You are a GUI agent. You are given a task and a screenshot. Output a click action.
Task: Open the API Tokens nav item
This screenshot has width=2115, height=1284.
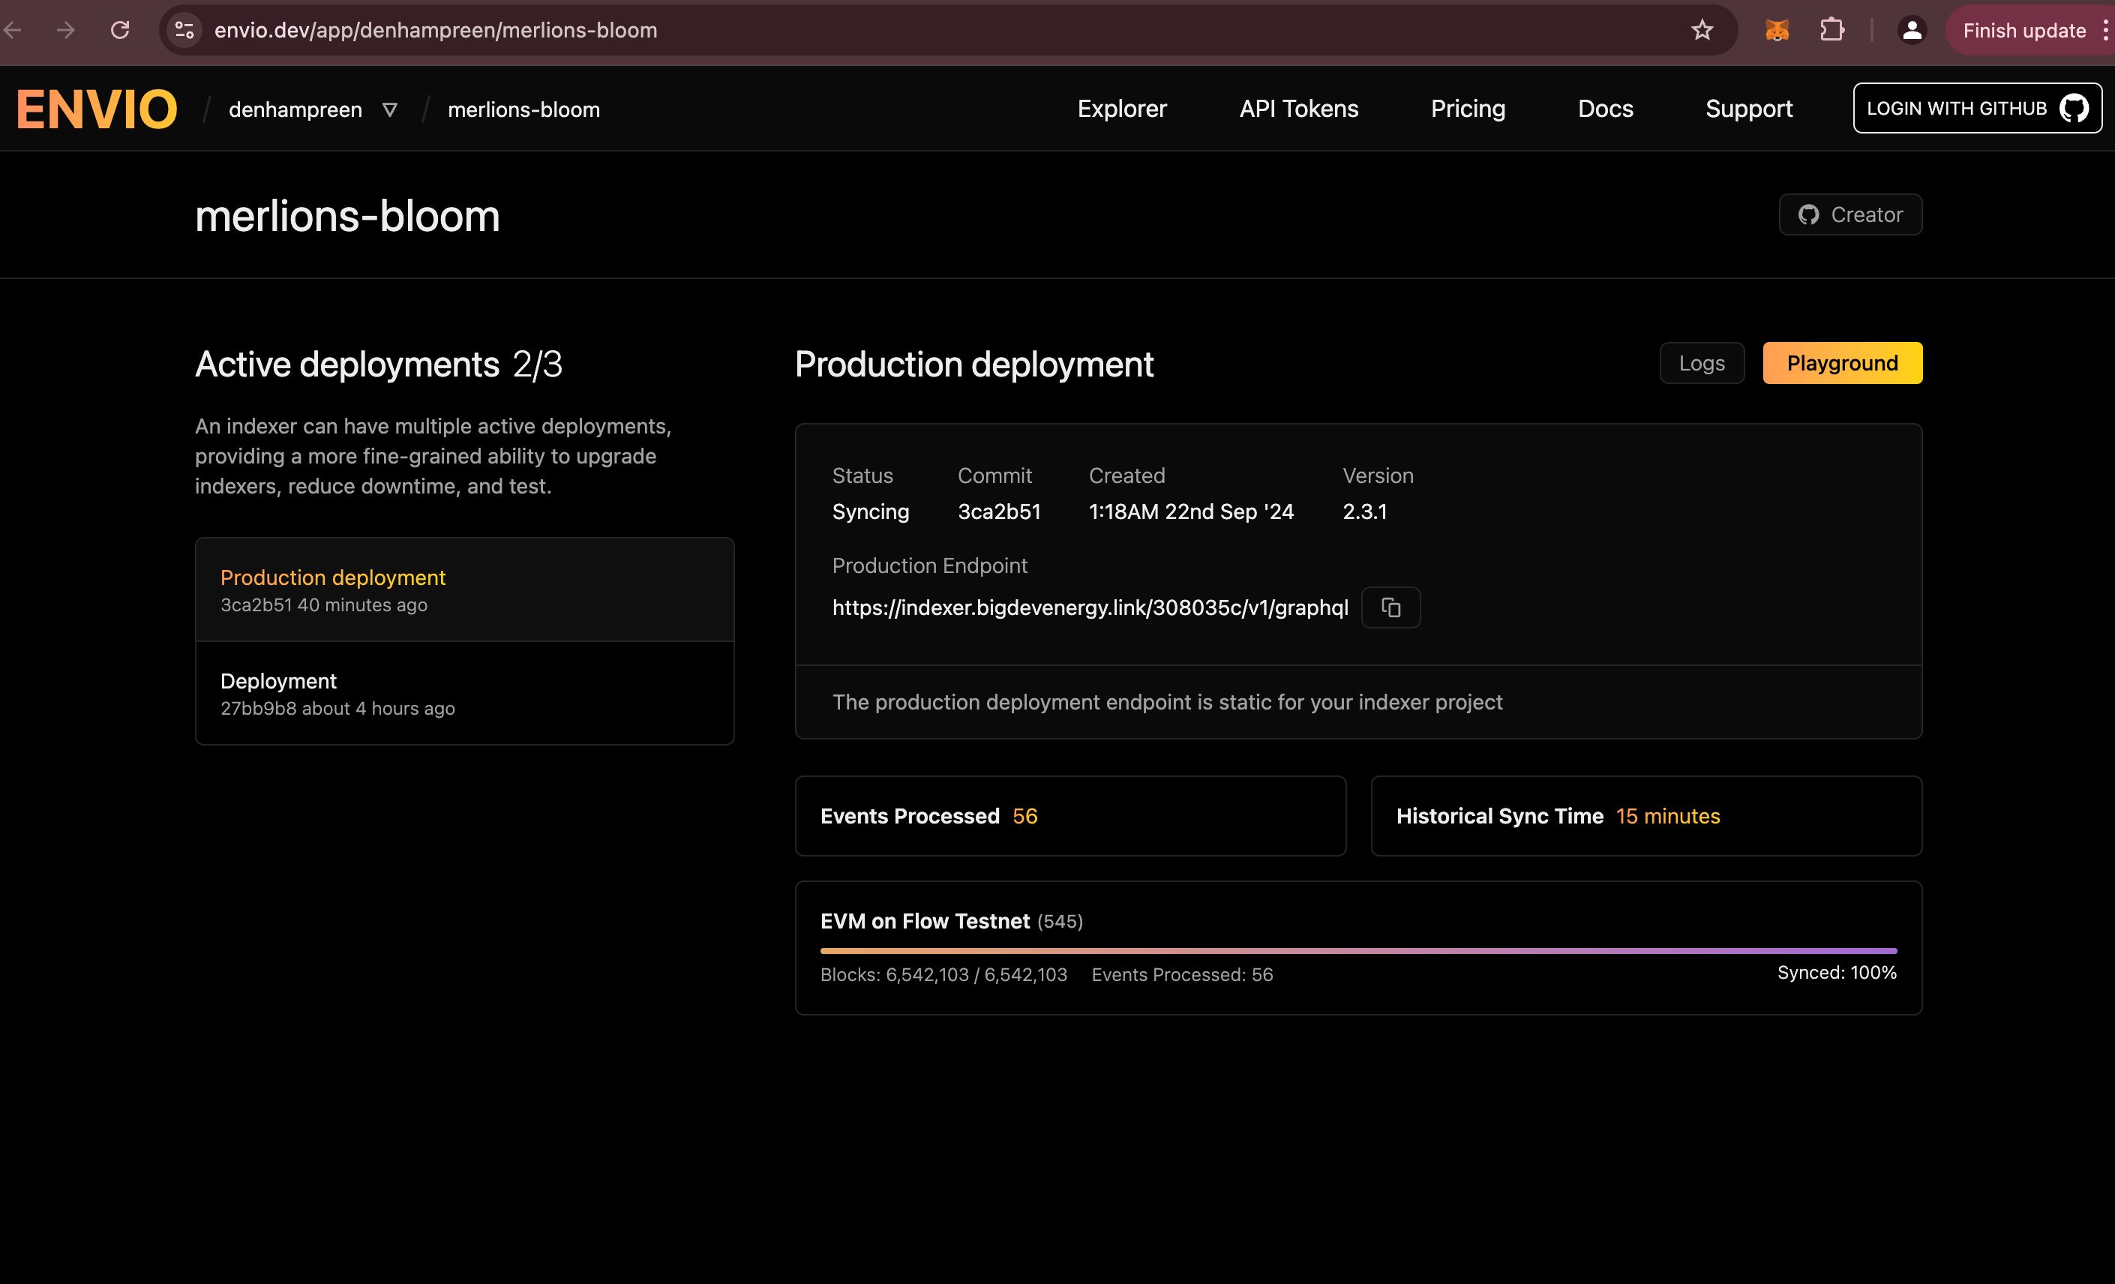(x=1299, y=109)
